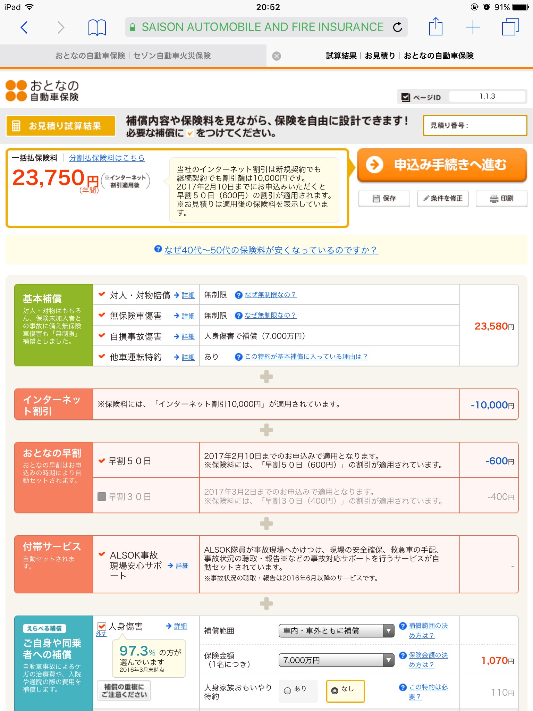Tap the checkmark next to 無保険車傷害

point(102,315)
